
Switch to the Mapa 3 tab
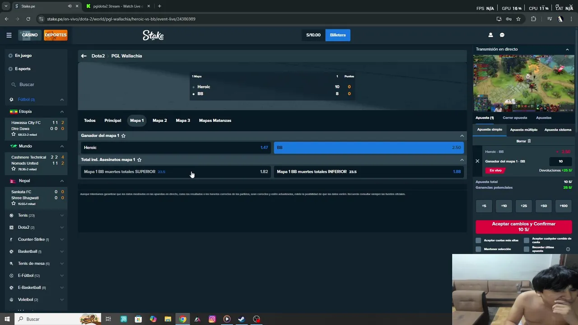183,121
